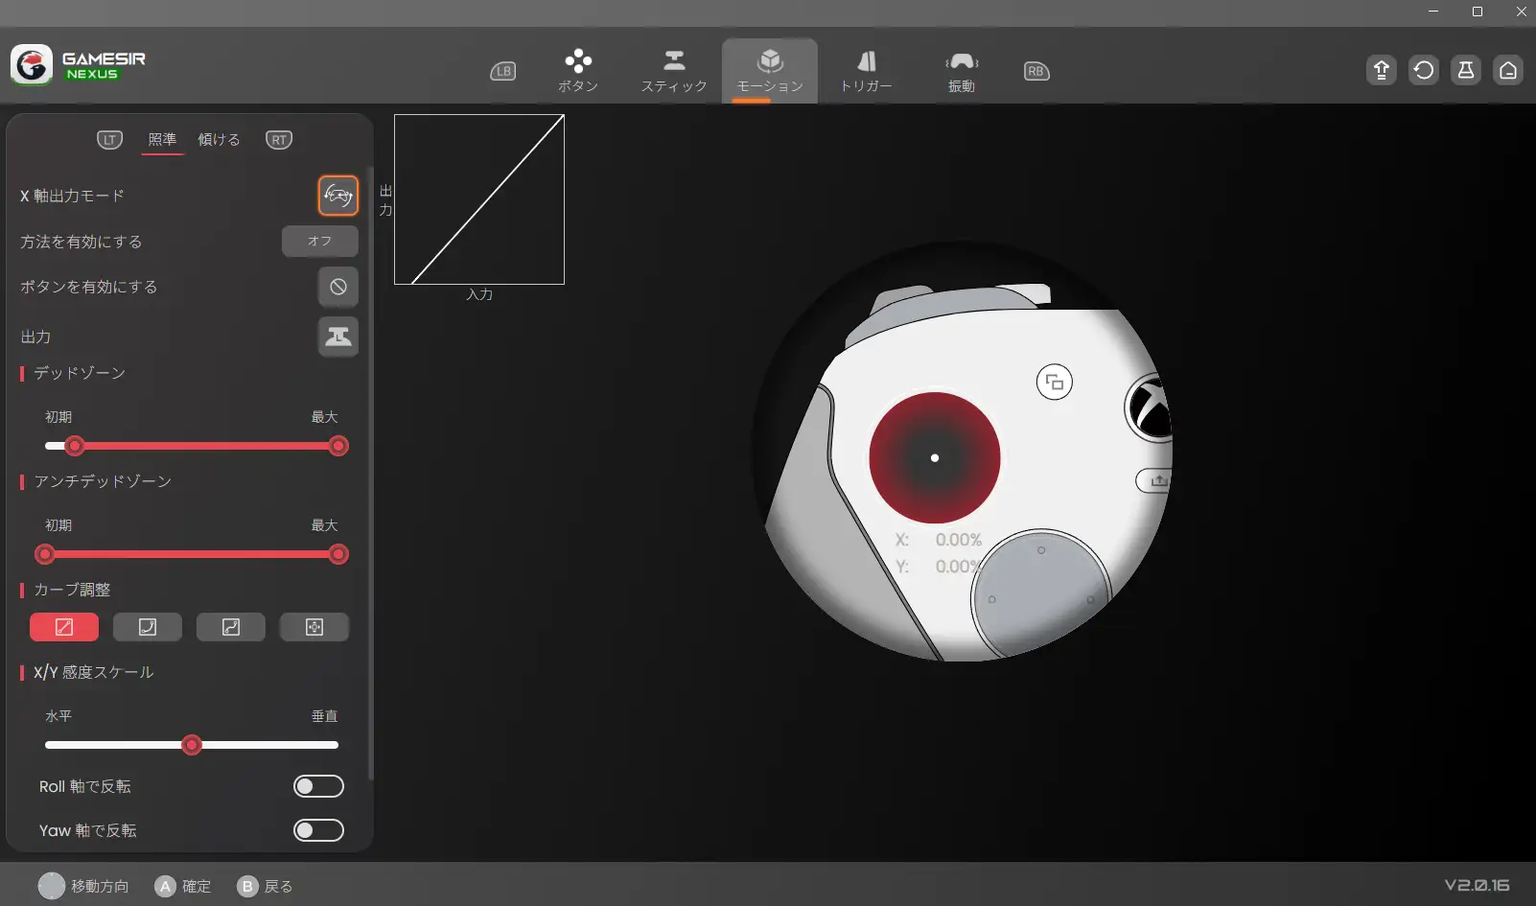Set the ボタンを有効にする binding icon

click(x=338, y=287)
